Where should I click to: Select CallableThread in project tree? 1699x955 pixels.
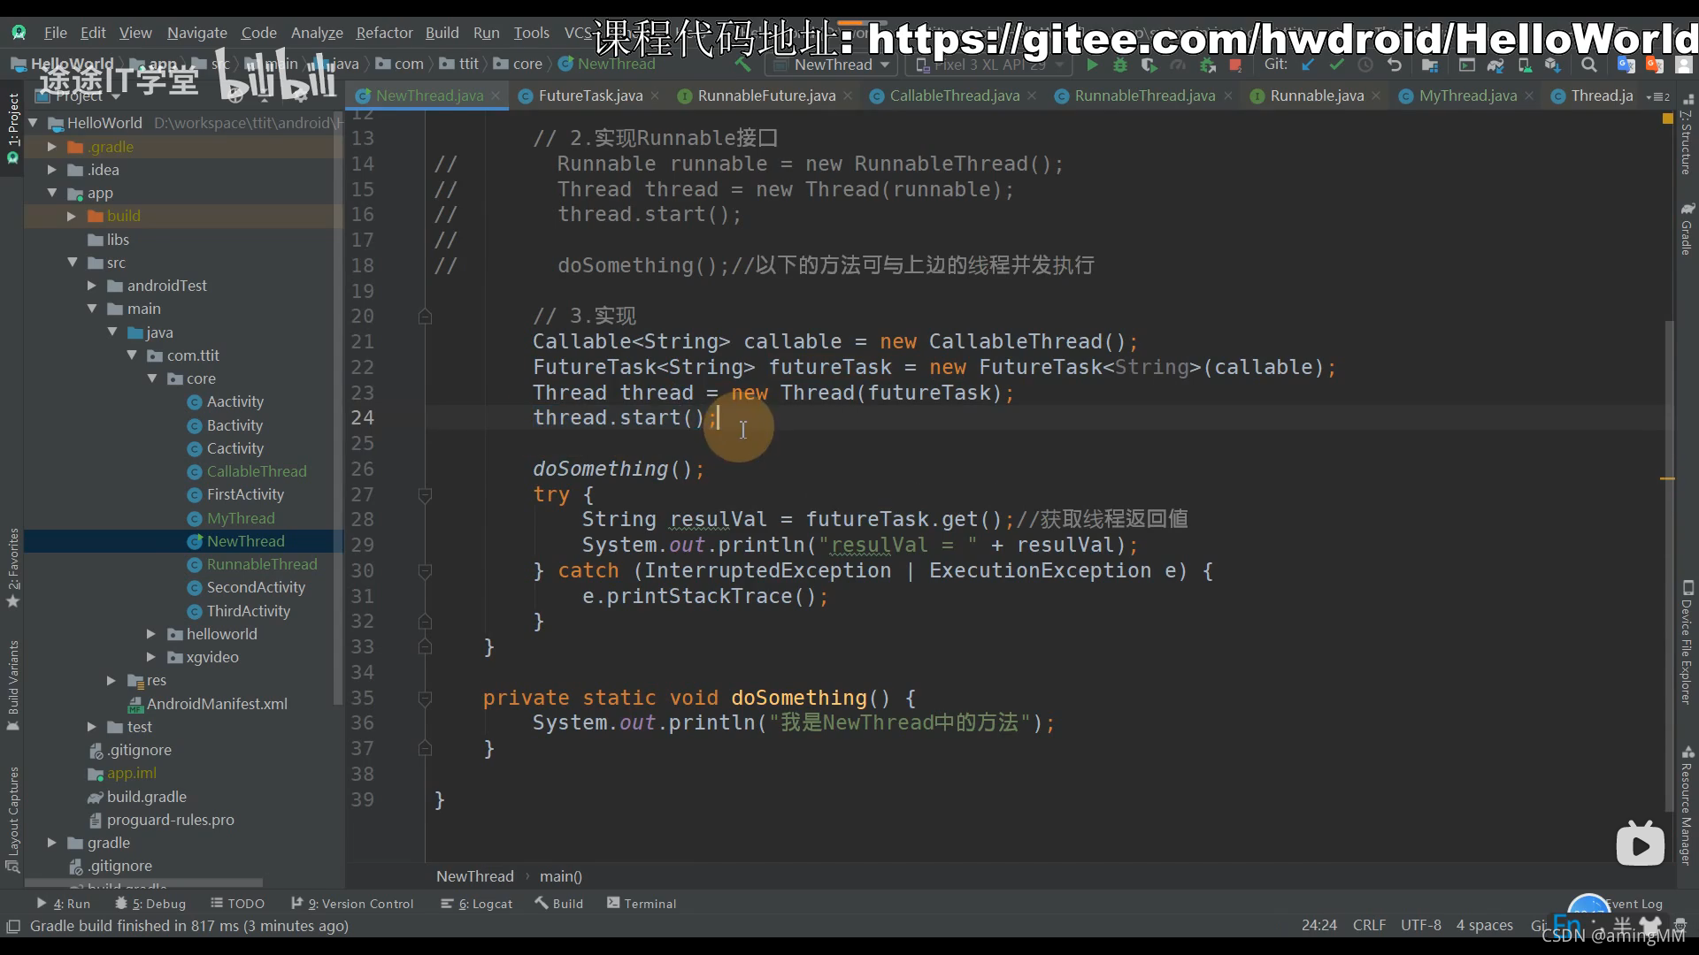pyautogui.click(x=257, y=471)
